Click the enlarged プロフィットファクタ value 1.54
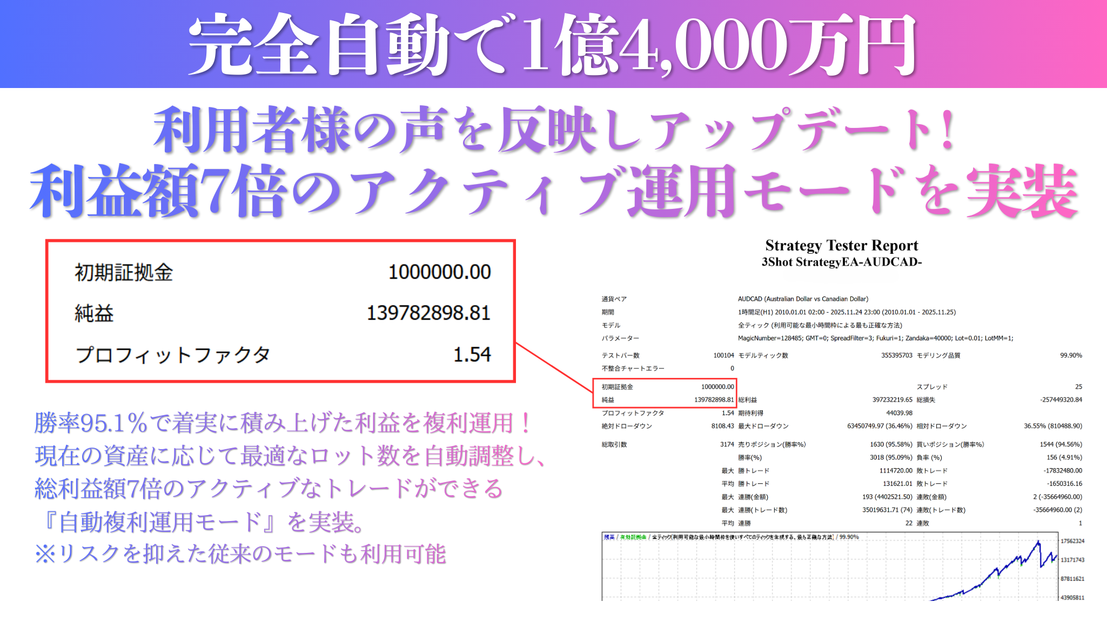The image size is (1107, 622). pos(472,355)
